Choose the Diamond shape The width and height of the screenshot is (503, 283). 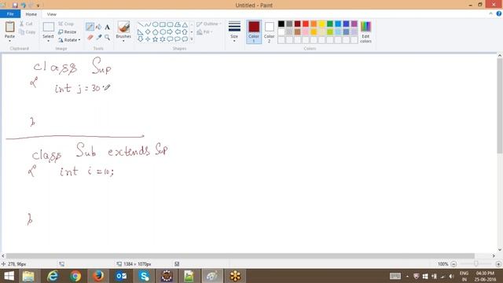pos(148,31)
